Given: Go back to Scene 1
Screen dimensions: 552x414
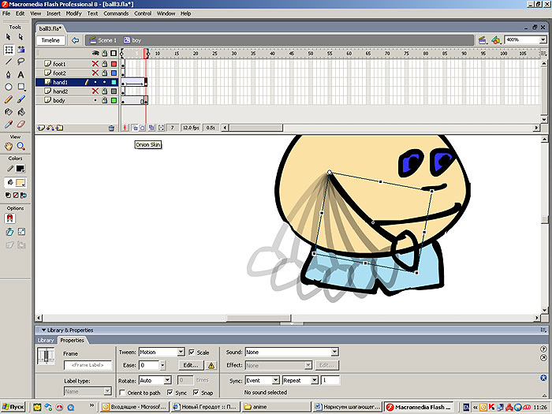Looking at the screenshot, I should point(103,40).
